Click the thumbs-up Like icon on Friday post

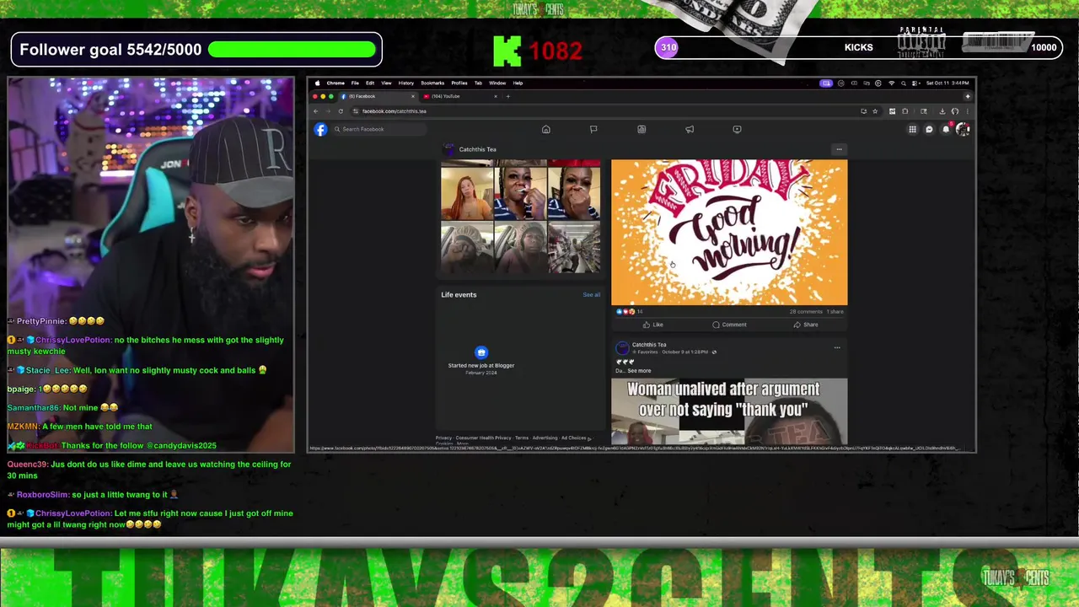coord(647,325)
